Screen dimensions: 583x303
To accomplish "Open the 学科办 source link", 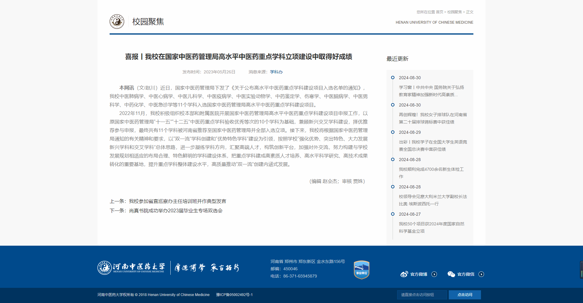I will pos(276,72).
